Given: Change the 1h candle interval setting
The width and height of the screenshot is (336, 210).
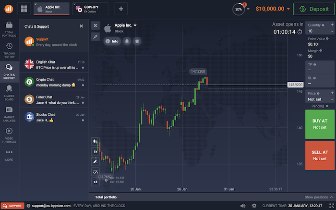Looking at the screenshot, I should coord(96,152).
